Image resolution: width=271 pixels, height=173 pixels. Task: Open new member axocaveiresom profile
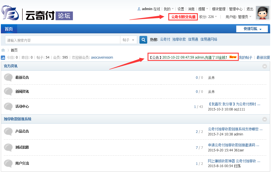click(x=102, y=57)
